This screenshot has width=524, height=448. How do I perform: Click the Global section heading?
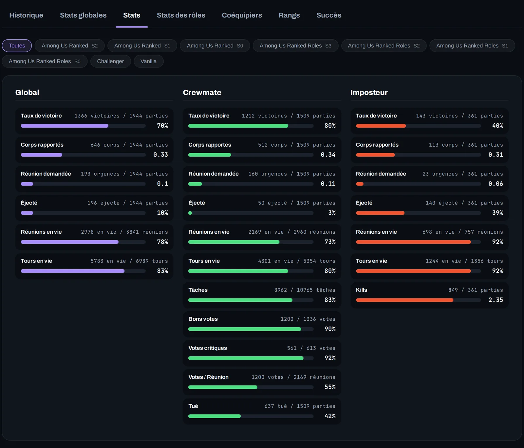[27, 93]
